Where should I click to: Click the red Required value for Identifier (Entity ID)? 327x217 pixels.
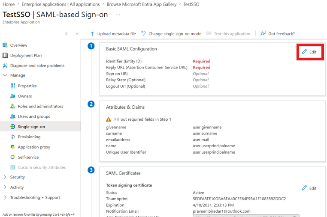click(x=201, y=61)
